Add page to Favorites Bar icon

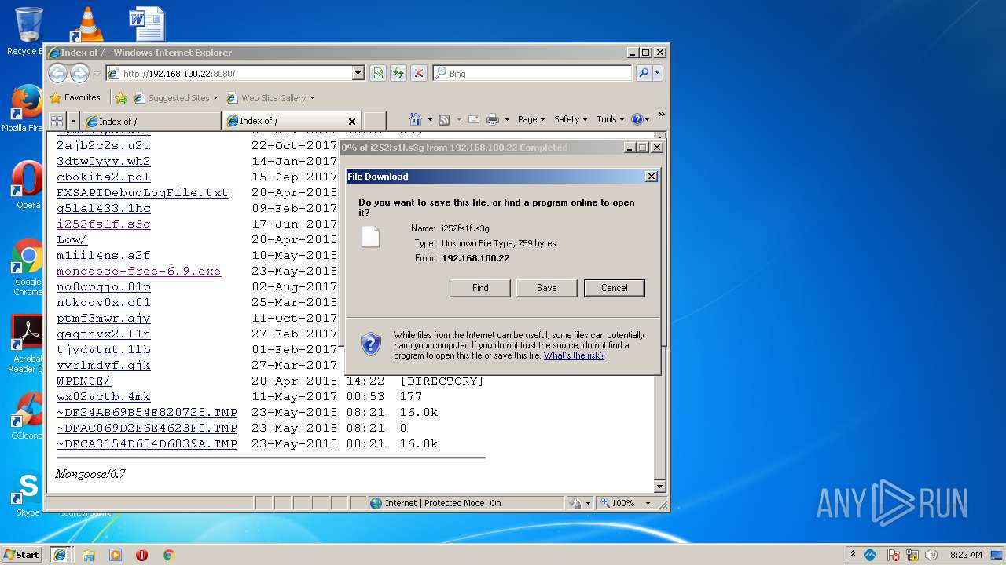[x=121, y=98]
